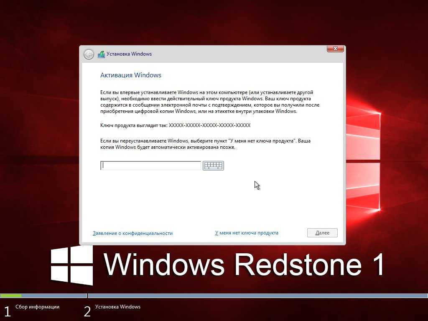Image resolution: width=428 pixels, height=321 pixels.
Task: Click the Далее button
Action: coord(322,233)
